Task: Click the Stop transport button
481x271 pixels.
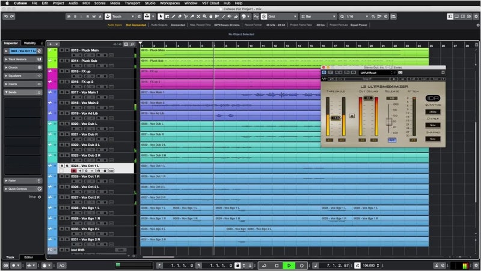Action: pyautogui.click(x=277, y=266)
